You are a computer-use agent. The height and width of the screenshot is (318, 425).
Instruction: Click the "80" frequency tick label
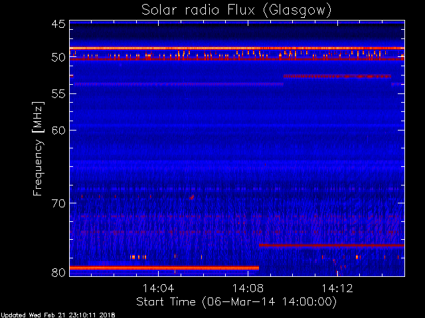(58, 272)
